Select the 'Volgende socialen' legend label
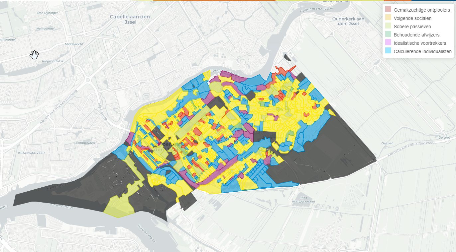The height and width of the screenshot is (252, 456). (x=412, y=18)
